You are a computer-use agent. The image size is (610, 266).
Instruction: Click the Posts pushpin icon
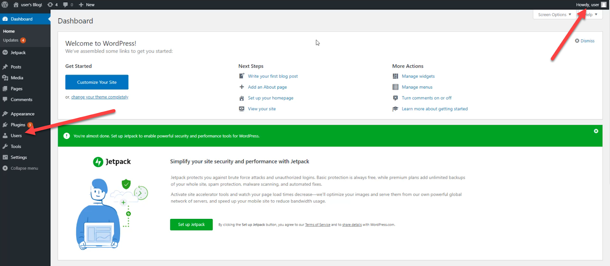click(5, 67)
